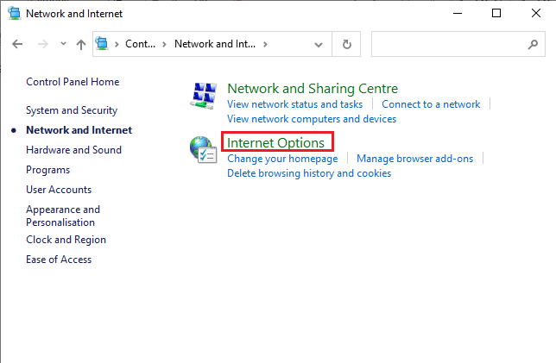Open Appearance and Personalisation category
The image size is (556, 363).
pos(63,216)
